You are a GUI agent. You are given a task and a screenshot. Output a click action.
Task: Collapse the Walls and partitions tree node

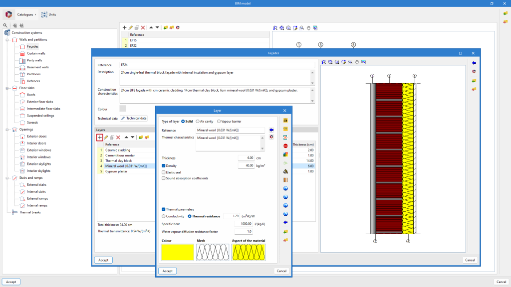point(7,39)
